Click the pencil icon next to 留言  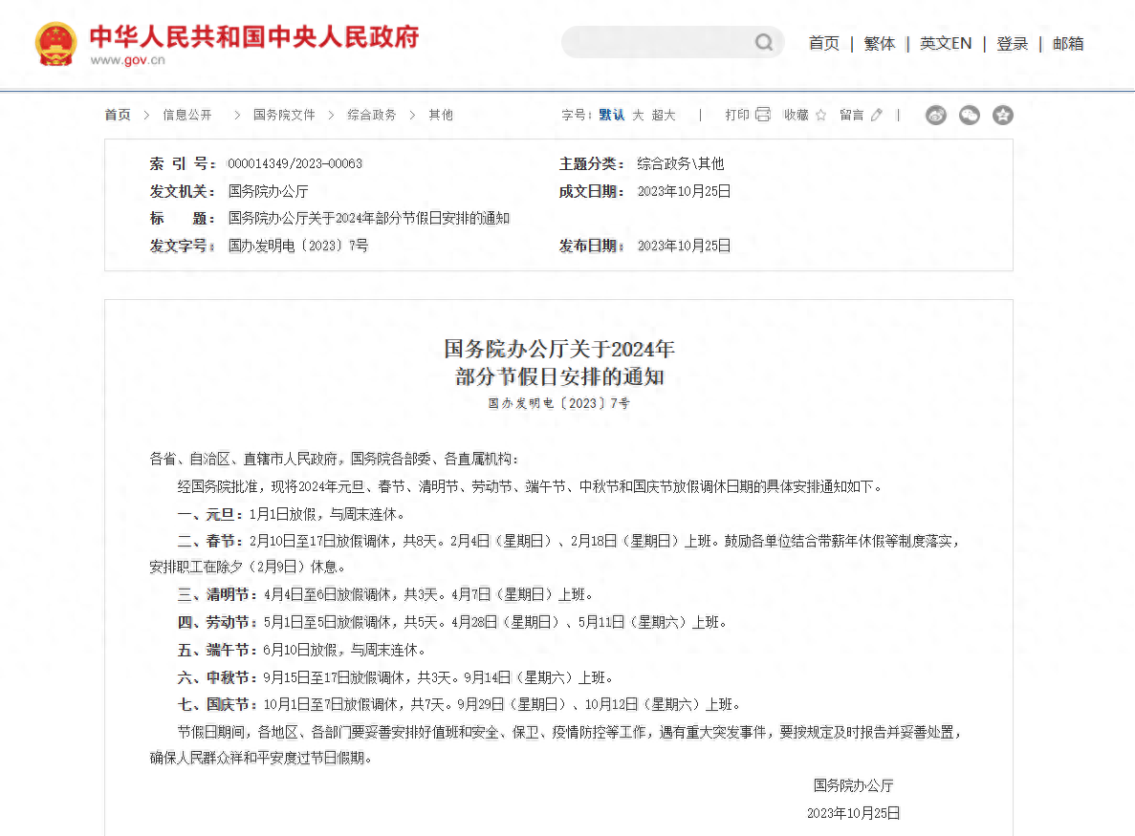pyautogui.click(x=877, y=115)
